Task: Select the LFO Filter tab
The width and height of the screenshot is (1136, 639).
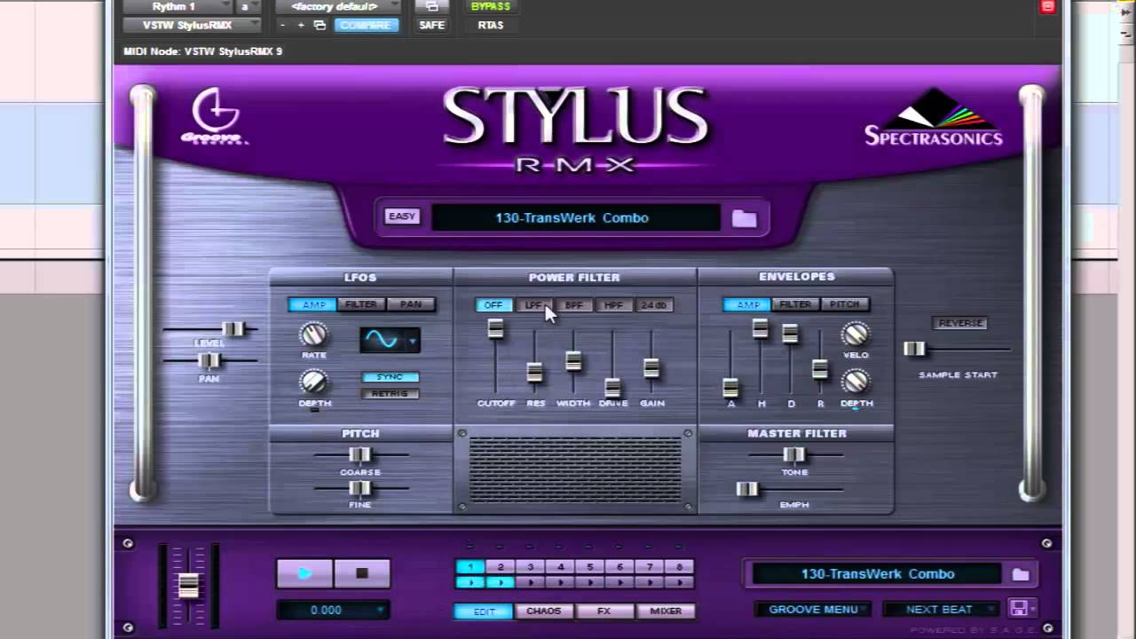Action: 361,304
